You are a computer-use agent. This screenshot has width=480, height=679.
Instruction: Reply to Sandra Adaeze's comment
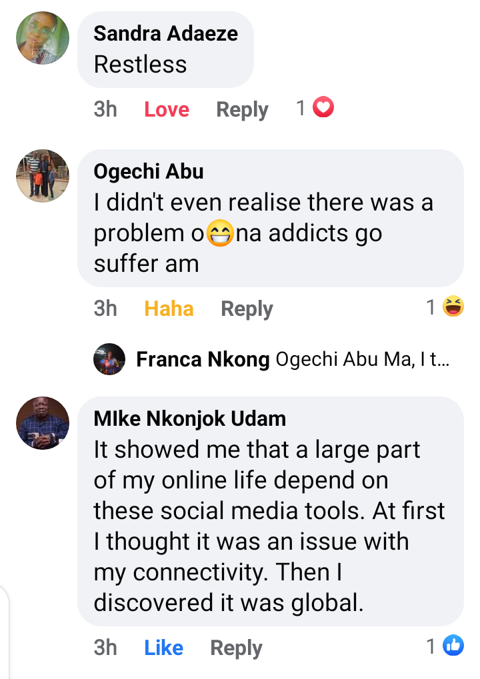click(x=242, y=109)
